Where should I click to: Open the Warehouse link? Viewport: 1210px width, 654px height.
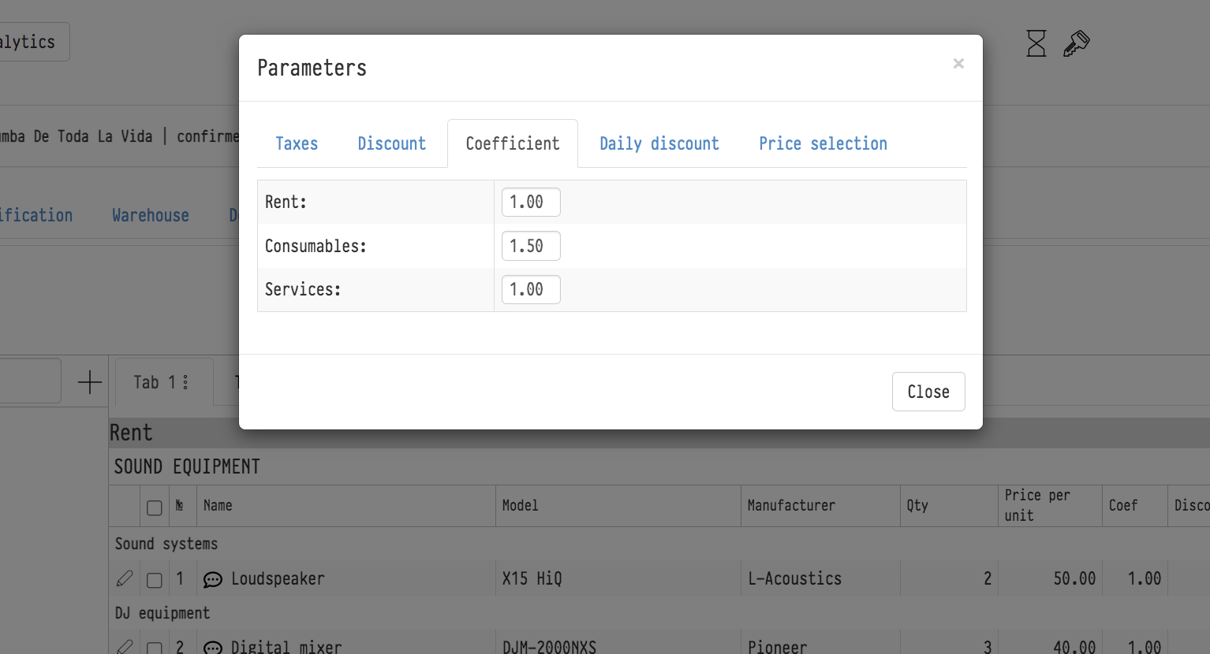151,216
